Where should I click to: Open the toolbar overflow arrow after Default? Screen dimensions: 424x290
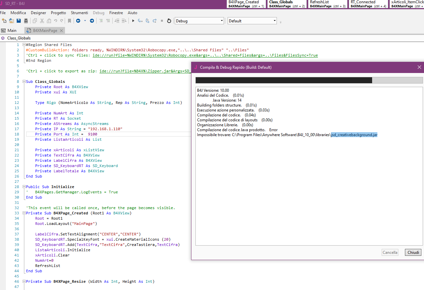pyautogui.click(x=281, y=22)
